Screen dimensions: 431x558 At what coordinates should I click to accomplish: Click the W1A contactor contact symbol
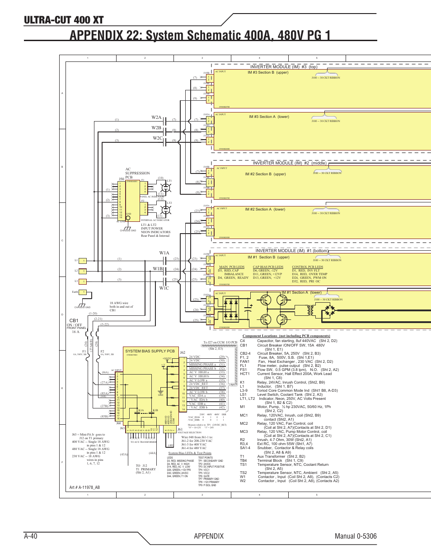click(164, 261)
